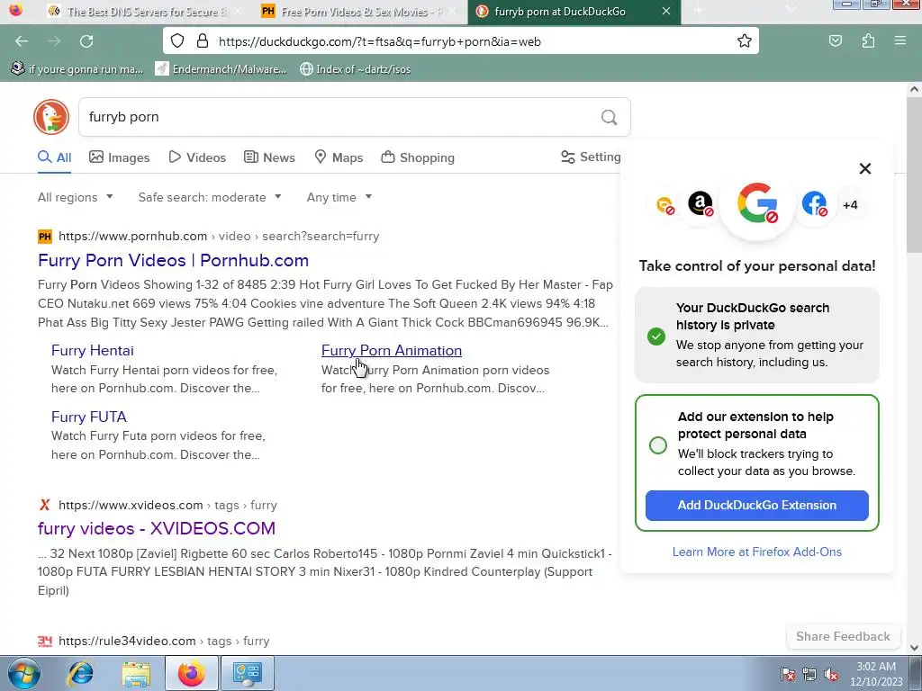The width and height of the screenshot is (922, 691).
Task: Bookmark this page with the star
Action: 745,40
